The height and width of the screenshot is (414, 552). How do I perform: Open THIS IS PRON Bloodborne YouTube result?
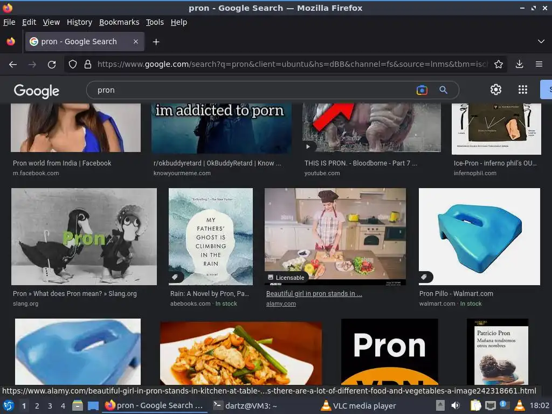pos(361,163)
